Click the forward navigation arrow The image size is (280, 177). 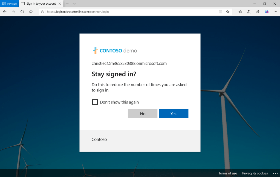click(x=13, y=12)
